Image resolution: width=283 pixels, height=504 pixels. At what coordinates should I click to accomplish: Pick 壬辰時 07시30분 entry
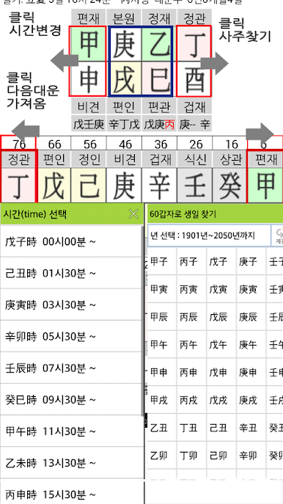point(71,368)
